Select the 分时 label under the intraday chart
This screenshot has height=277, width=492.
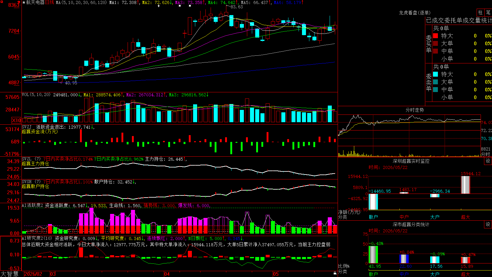486,154
